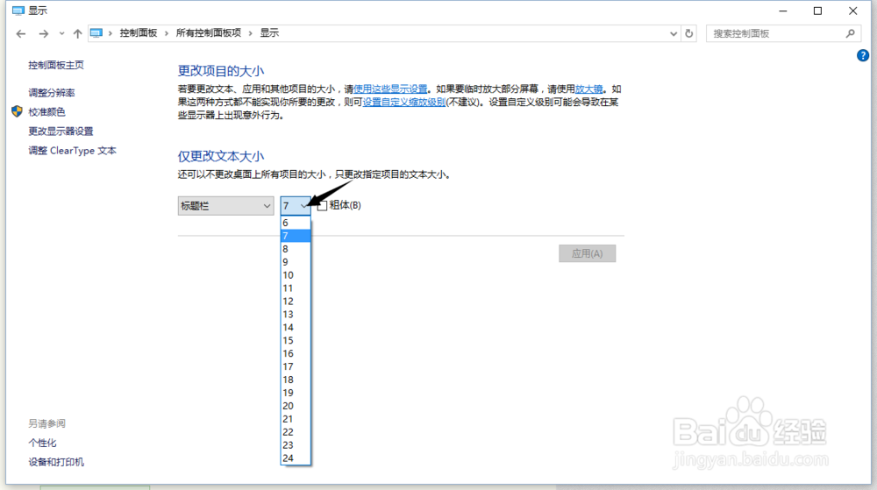The height and width of the screenshot is (490, 877).
Task: Click chevron after 控制面板 breadcrumb
Action: click(x=166, y=33)
